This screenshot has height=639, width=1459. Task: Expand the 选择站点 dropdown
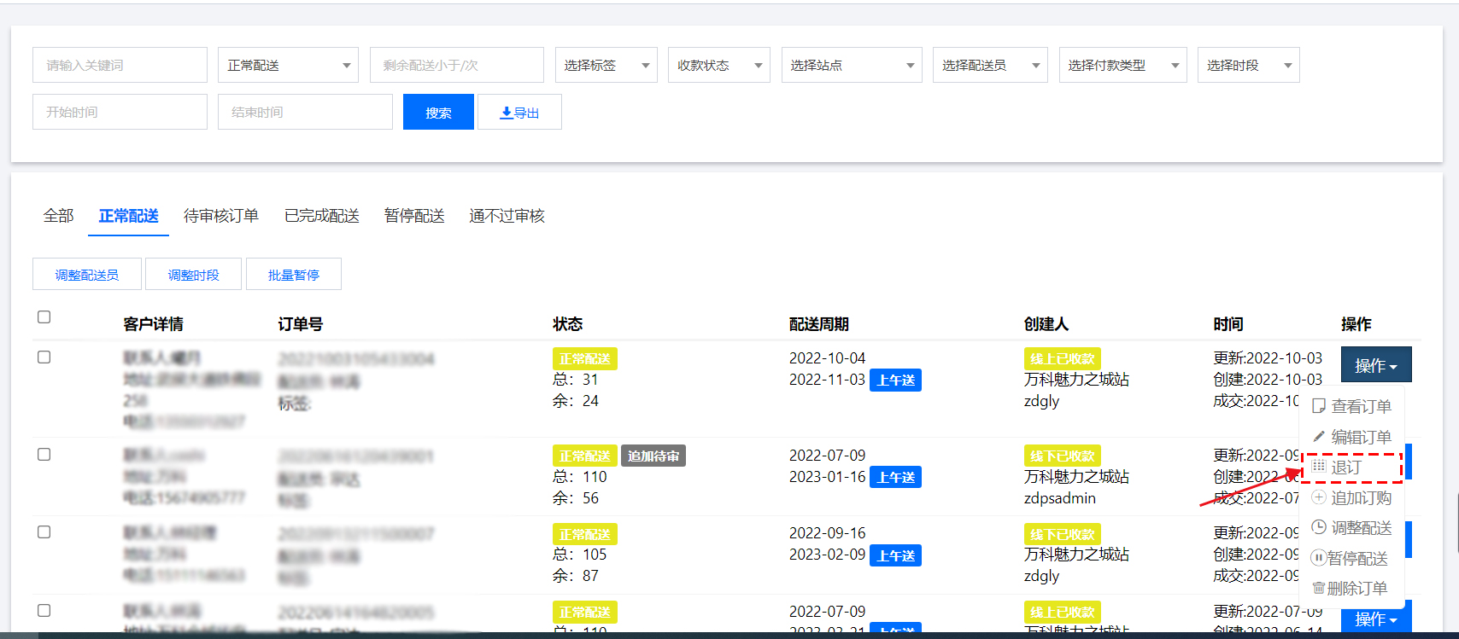point(851,65)
